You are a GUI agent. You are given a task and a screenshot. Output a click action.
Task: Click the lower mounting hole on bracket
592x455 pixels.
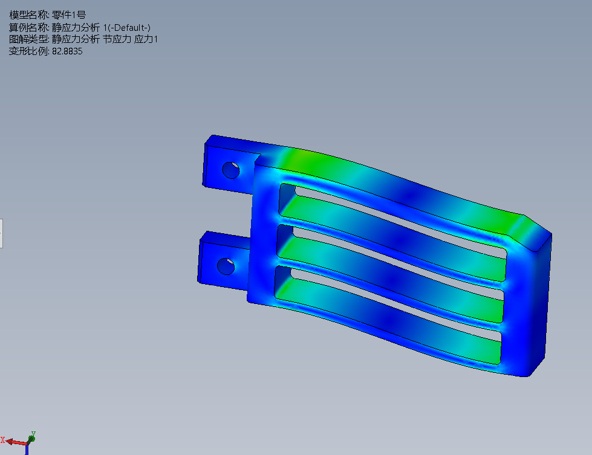point(226,265)
